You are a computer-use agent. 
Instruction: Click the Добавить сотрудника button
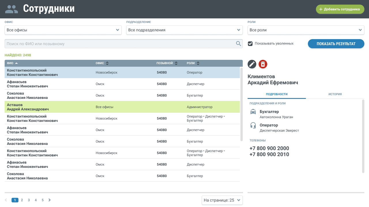pos(340,9)
